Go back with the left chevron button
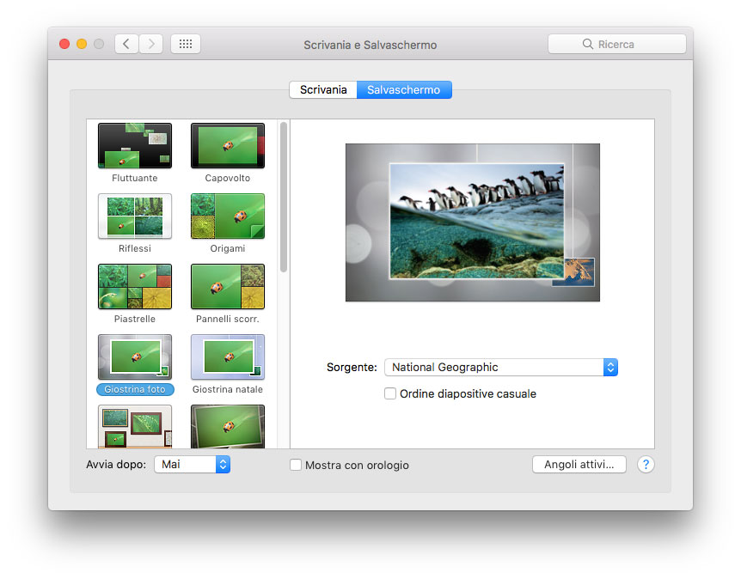 (x=126, y=44)
